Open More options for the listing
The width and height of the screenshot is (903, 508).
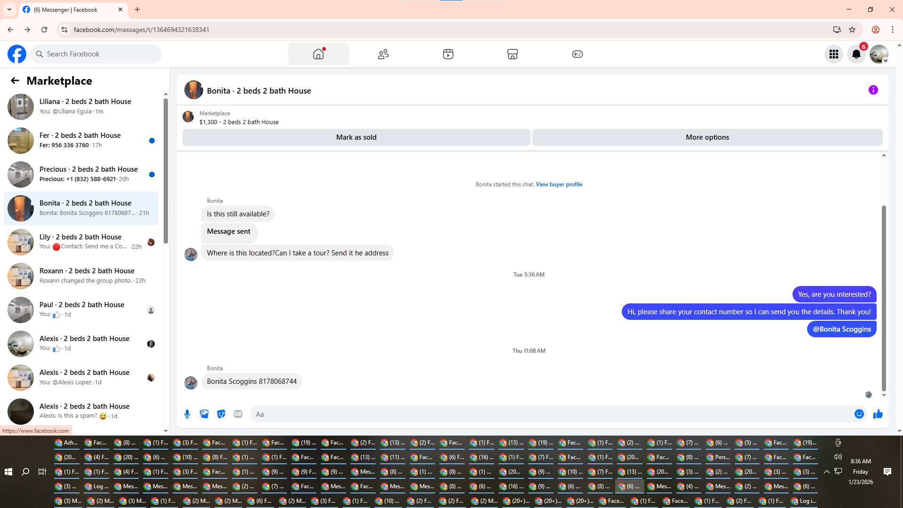pyautogui.click(x=707, y=137)
